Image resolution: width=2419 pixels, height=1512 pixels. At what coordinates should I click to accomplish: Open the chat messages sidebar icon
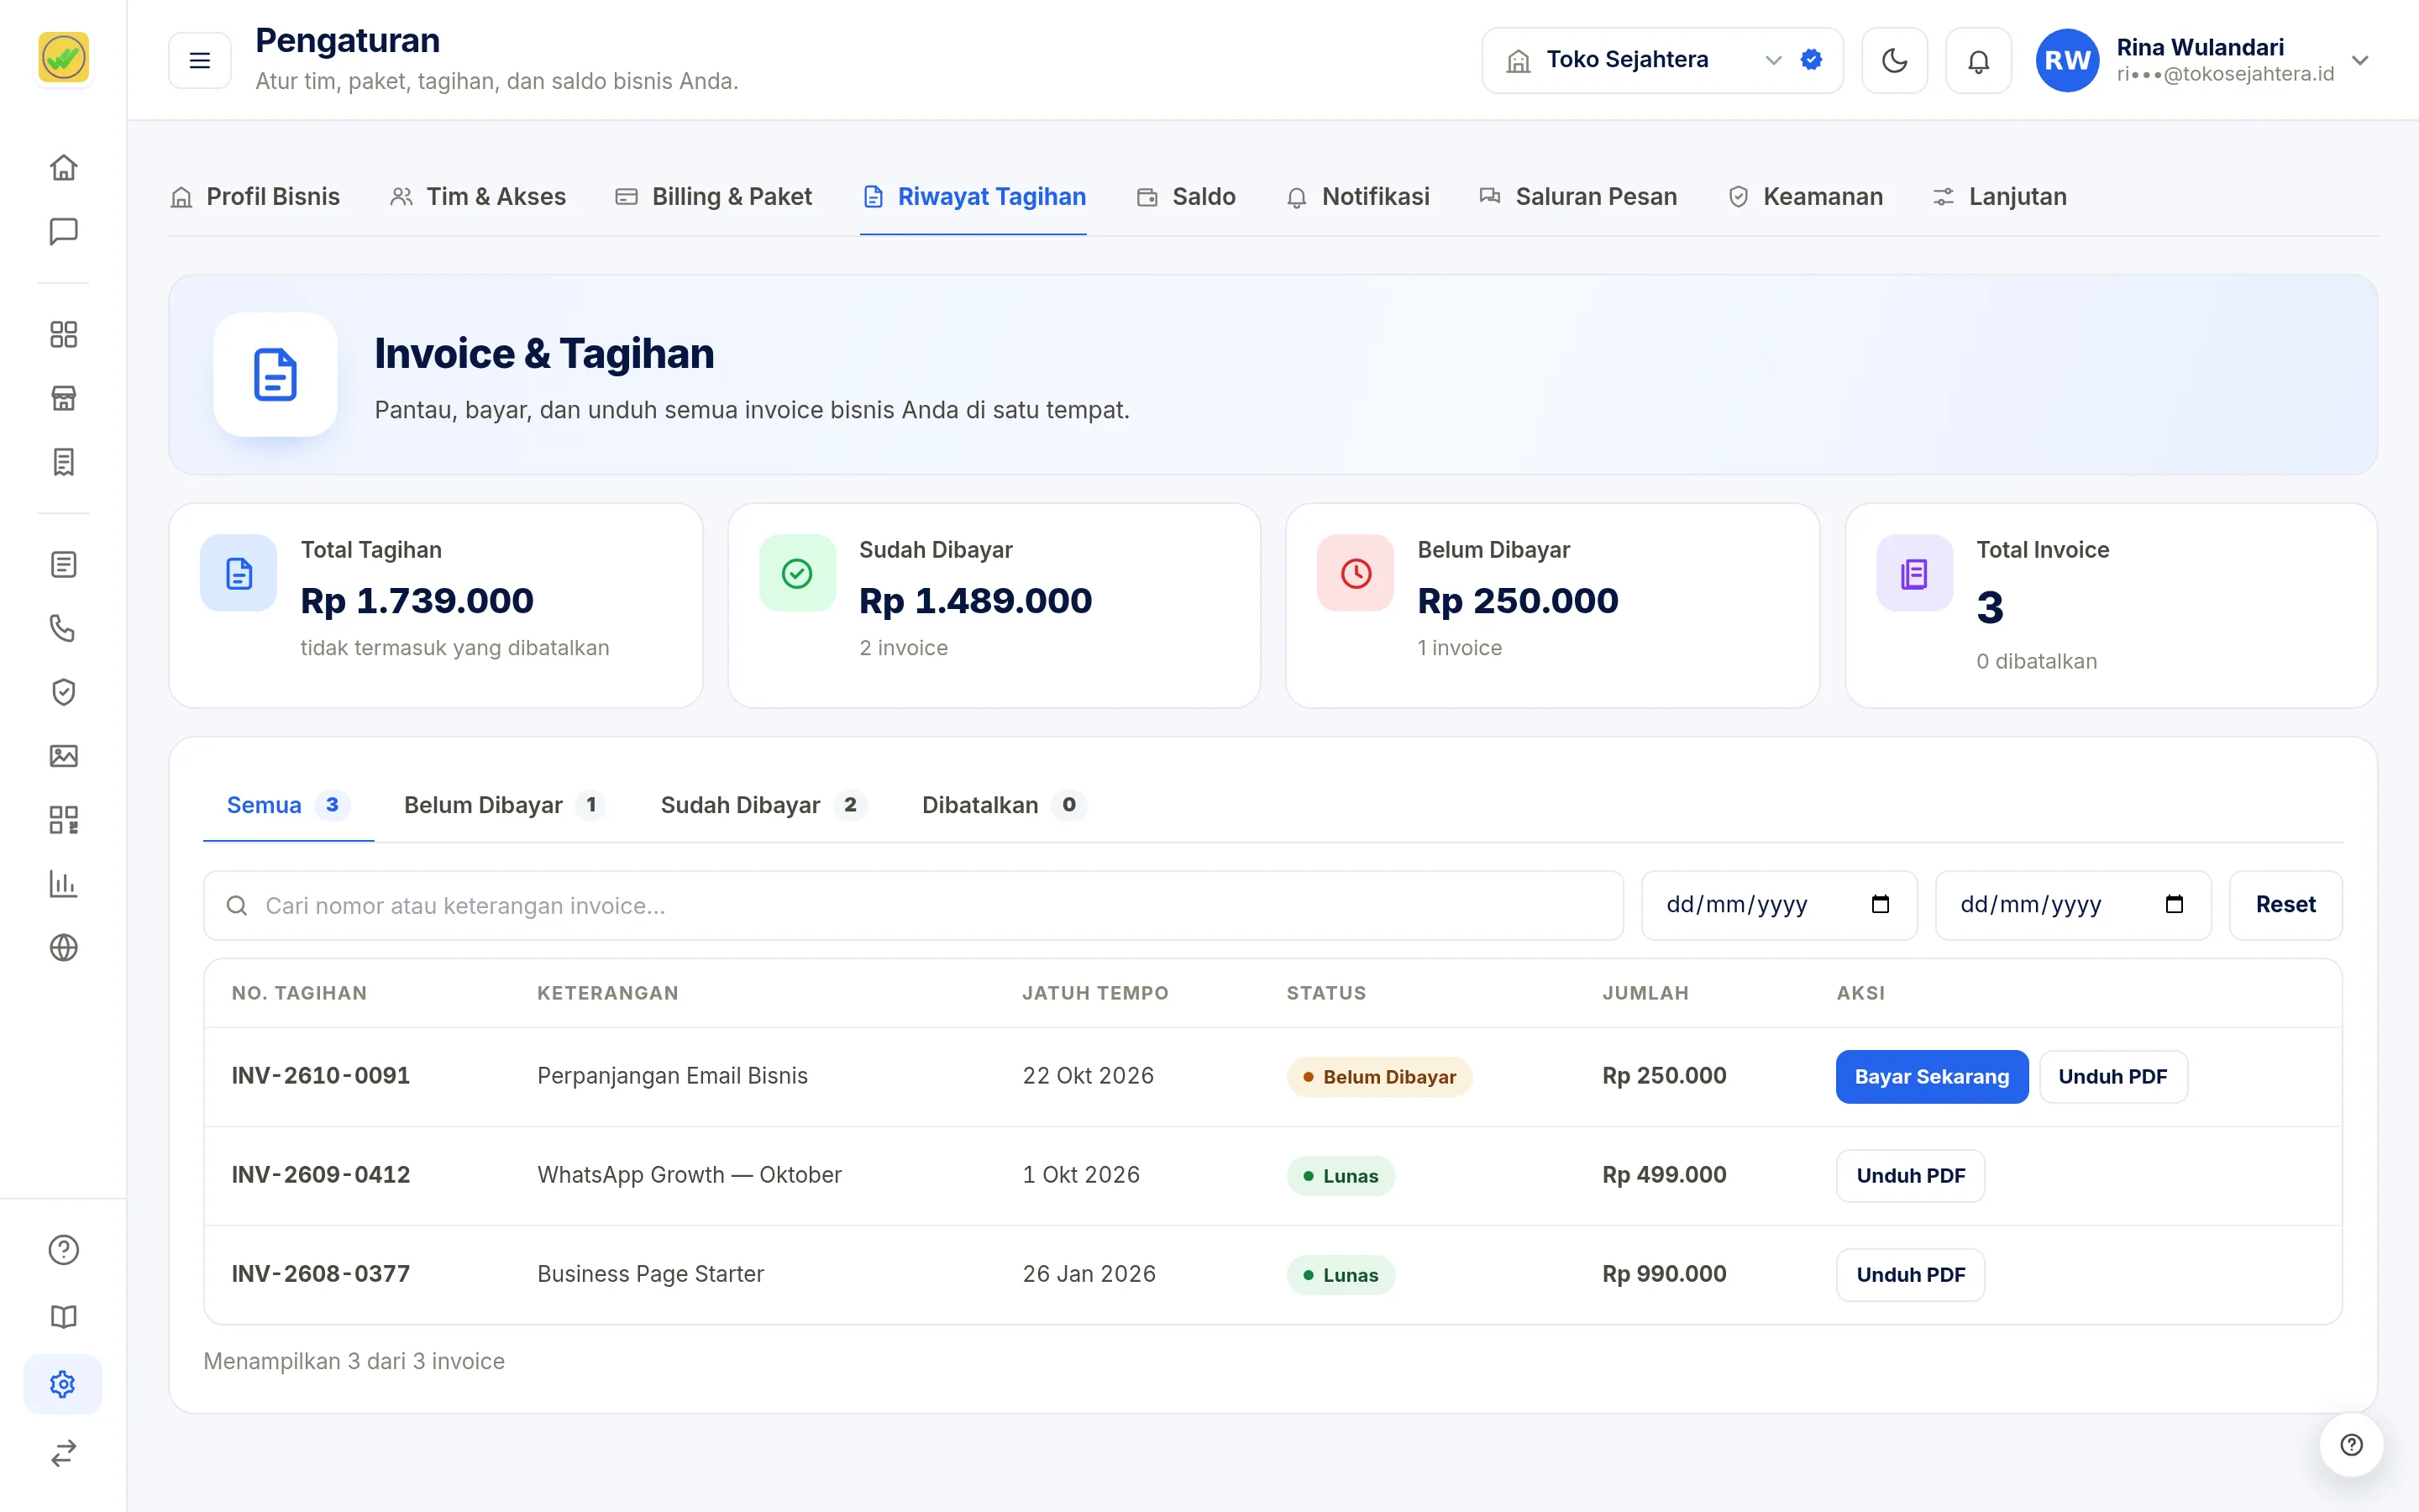click(63, 231)
